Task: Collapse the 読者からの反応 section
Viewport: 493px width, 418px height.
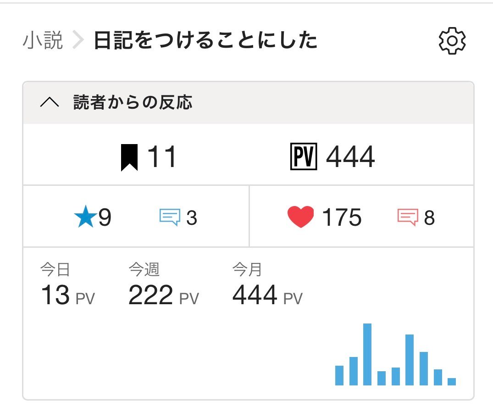Action: (x=50, y=103)
